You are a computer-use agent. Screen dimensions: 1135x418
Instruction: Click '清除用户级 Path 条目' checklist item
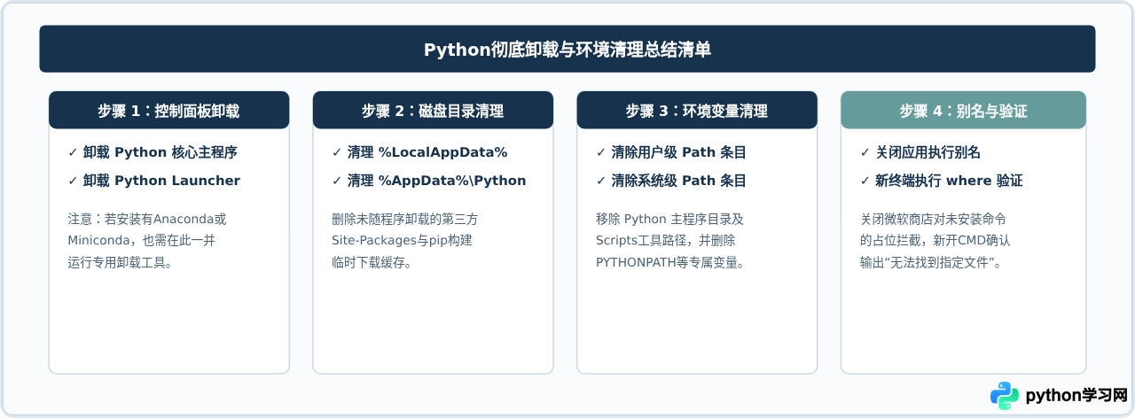click(671, 152)
